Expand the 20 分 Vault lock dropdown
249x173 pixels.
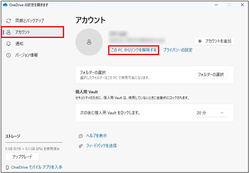pos(210,113)
